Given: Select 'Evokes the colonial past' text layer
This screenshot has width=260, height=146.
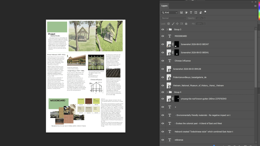Looking at the screenshot, I should coord(199,123).
